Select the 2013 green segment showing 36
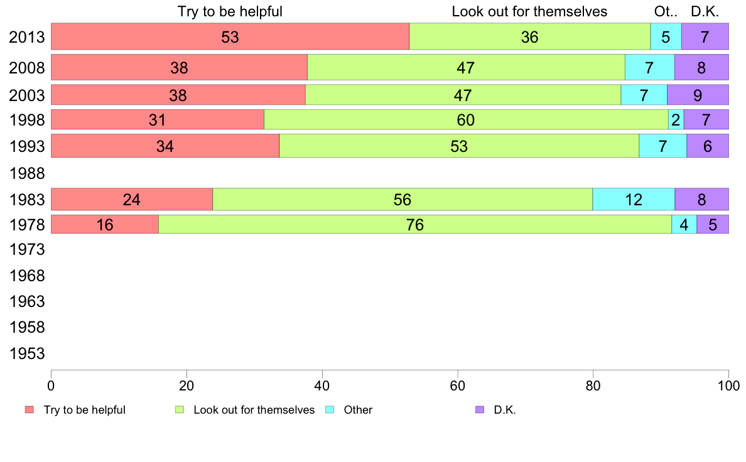This screenshot has height=462, width=746. [529, 36]
